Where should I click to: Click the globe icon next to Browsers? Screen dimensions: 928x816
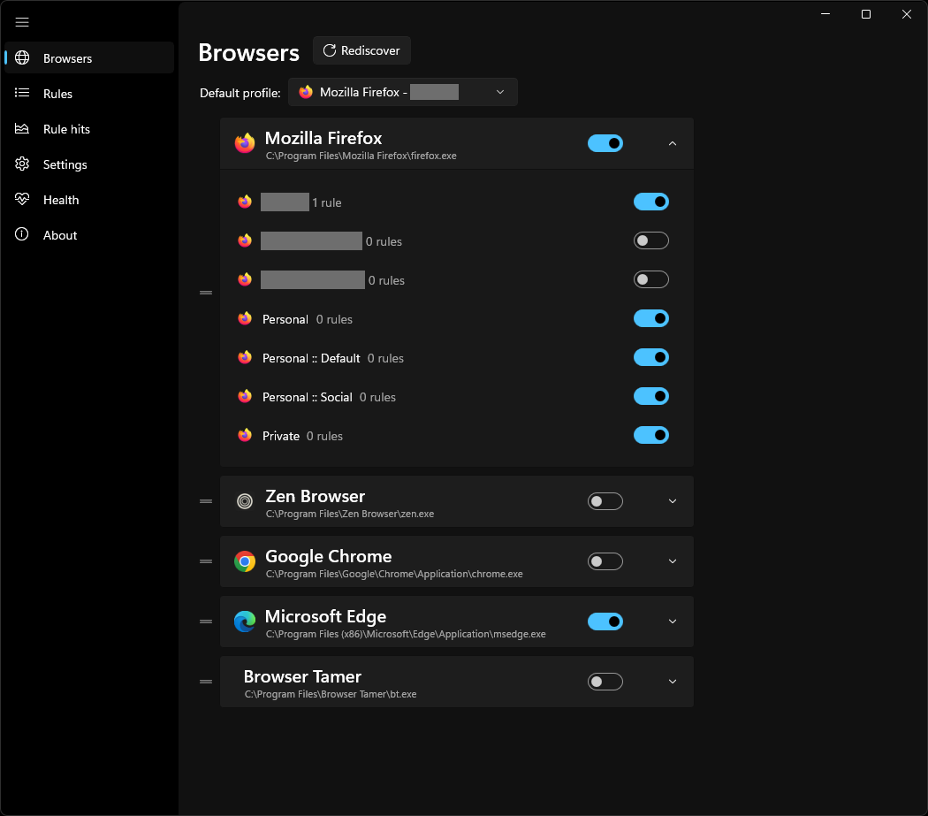tap(22, 57)
